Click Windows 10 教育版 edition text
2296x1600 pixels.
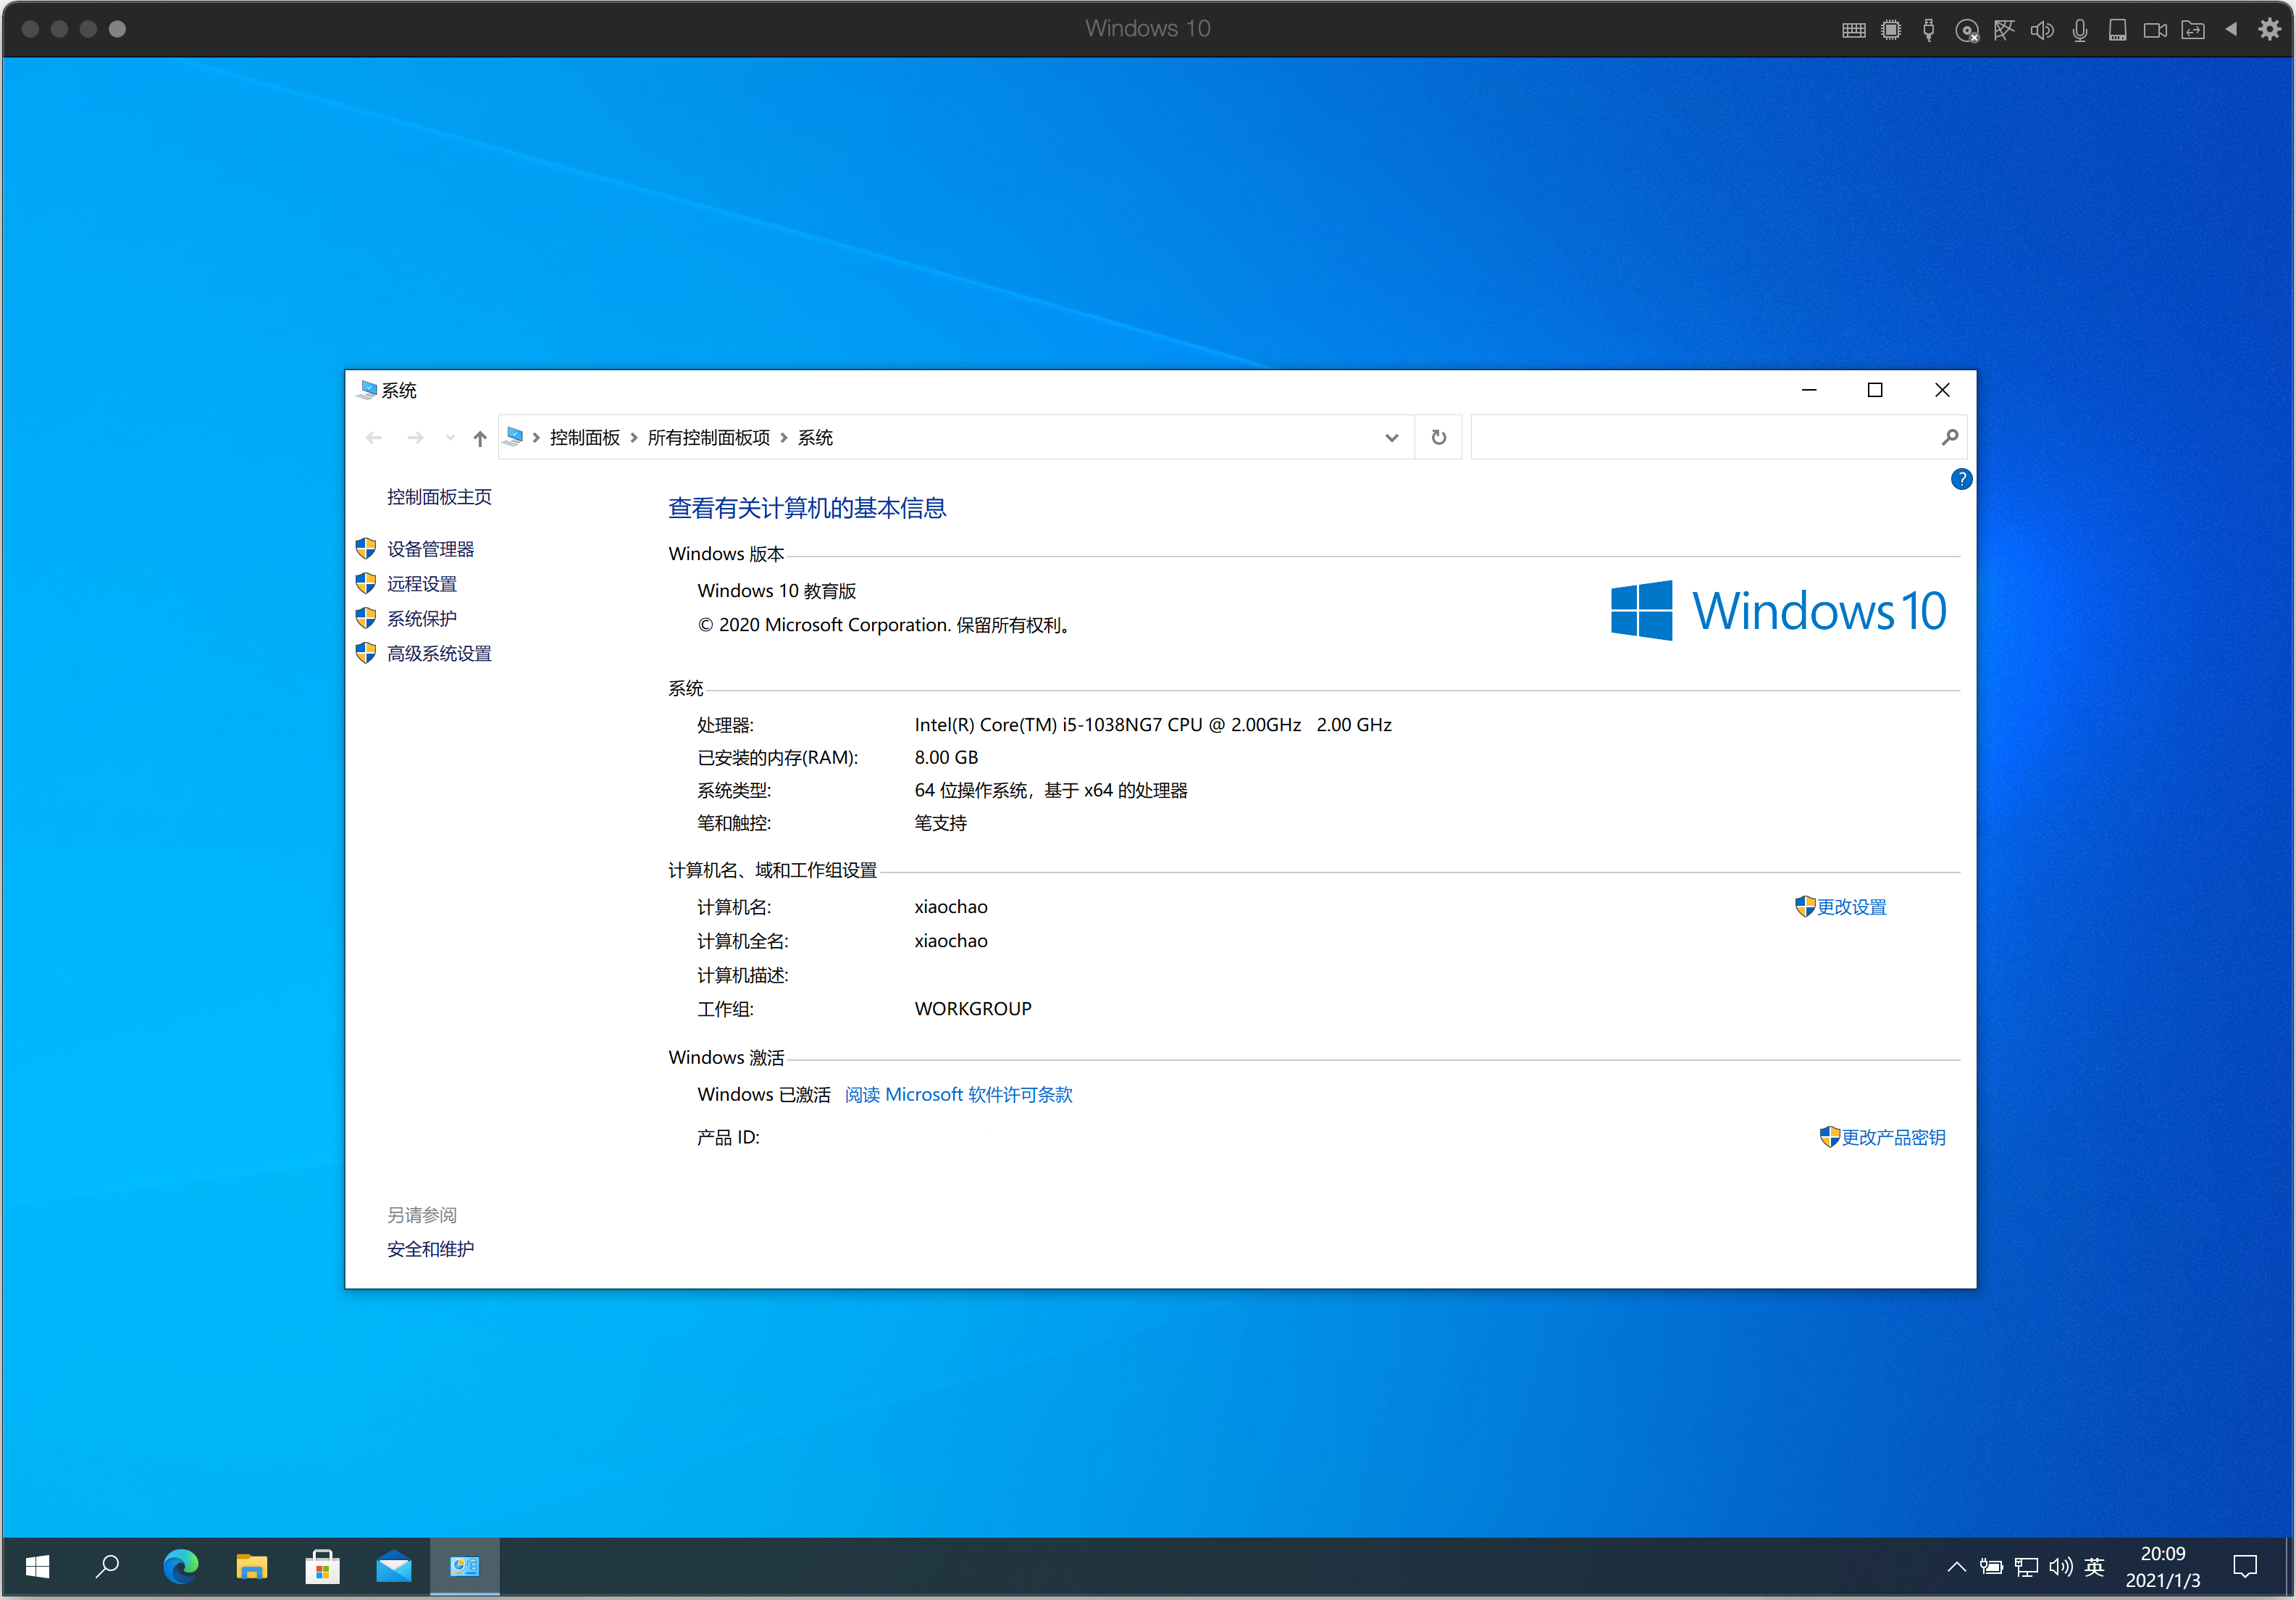tap(776, 591)
